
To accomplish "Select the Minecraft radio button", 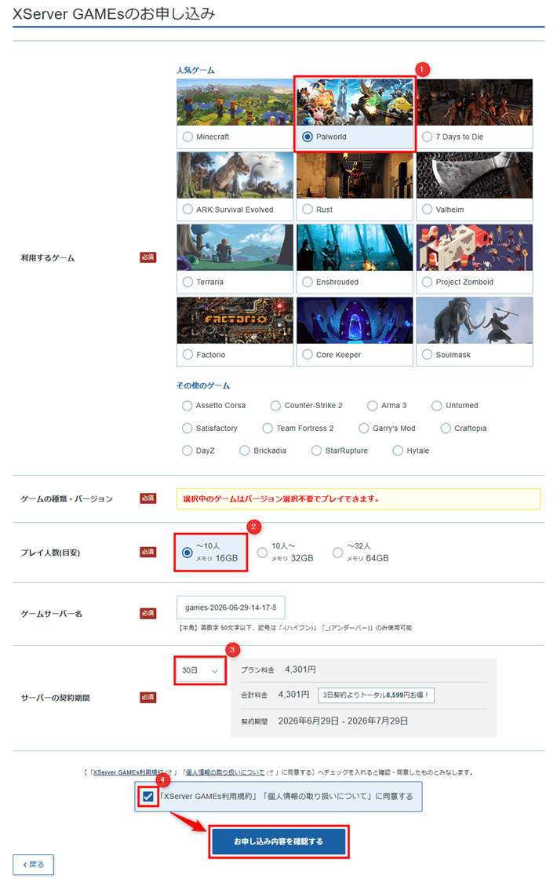I will coord(188,137).
